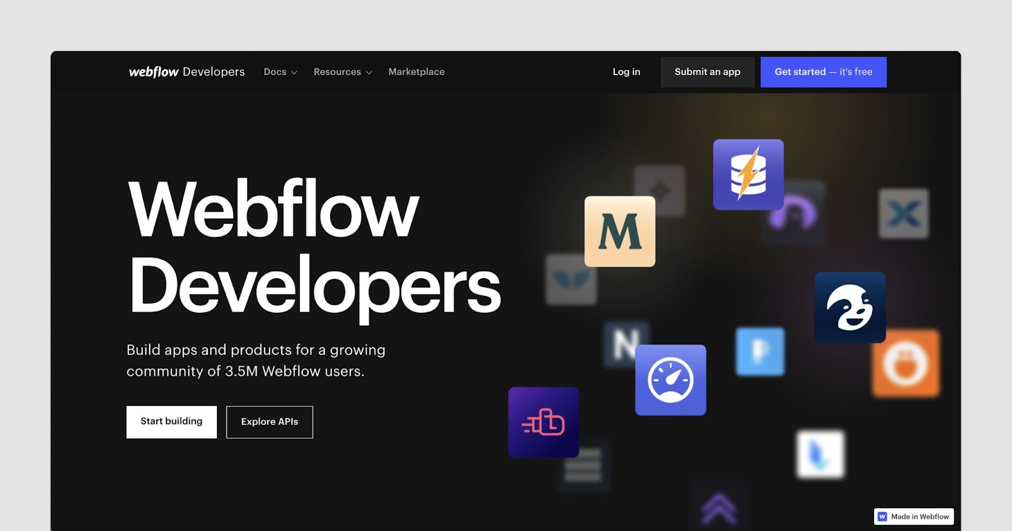Click the orange circular app icon
The image size is (1012, 531).
(x=906, y=363)
